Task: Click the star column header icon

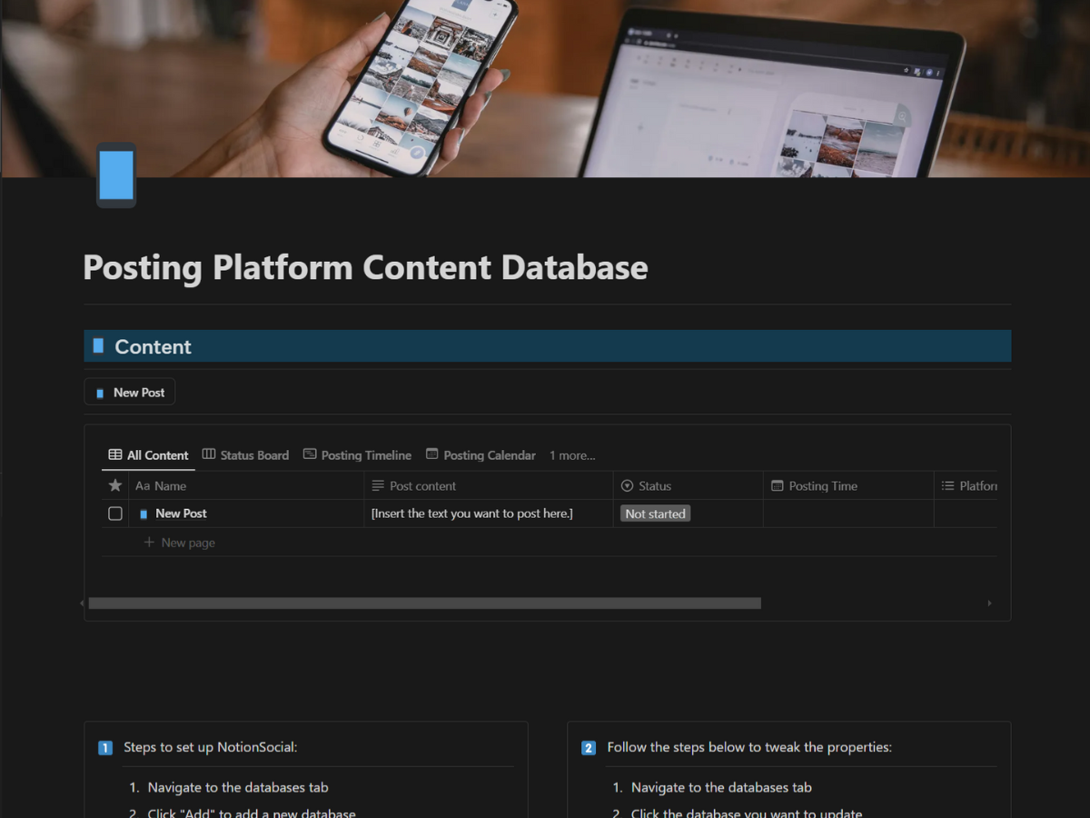Action: 115,486
